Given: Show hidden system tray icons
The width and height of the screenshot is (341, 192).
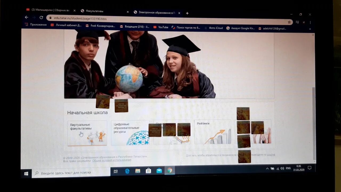Looking at the screenshot, I should click(267, 169).
